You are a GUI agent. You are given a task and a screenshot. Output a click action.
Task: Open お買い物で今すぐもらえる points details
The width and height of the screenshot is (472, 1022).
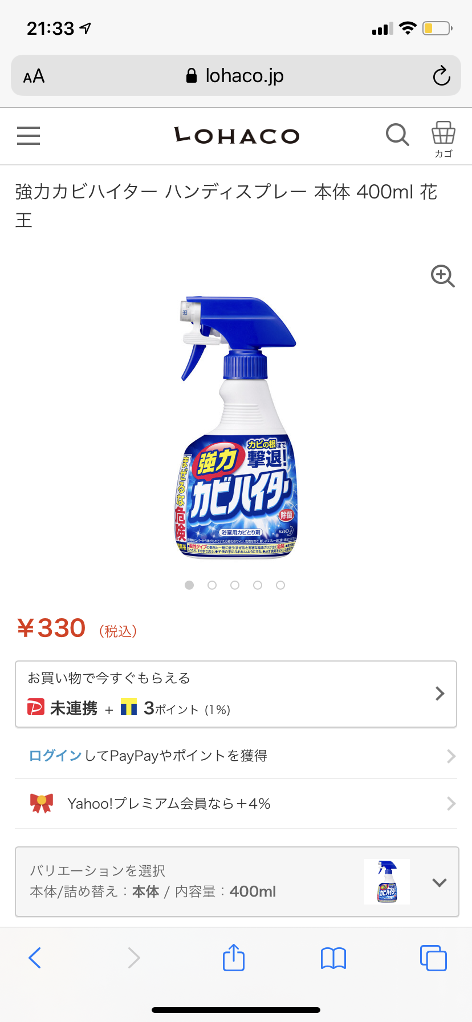click(x=236, y=694)
